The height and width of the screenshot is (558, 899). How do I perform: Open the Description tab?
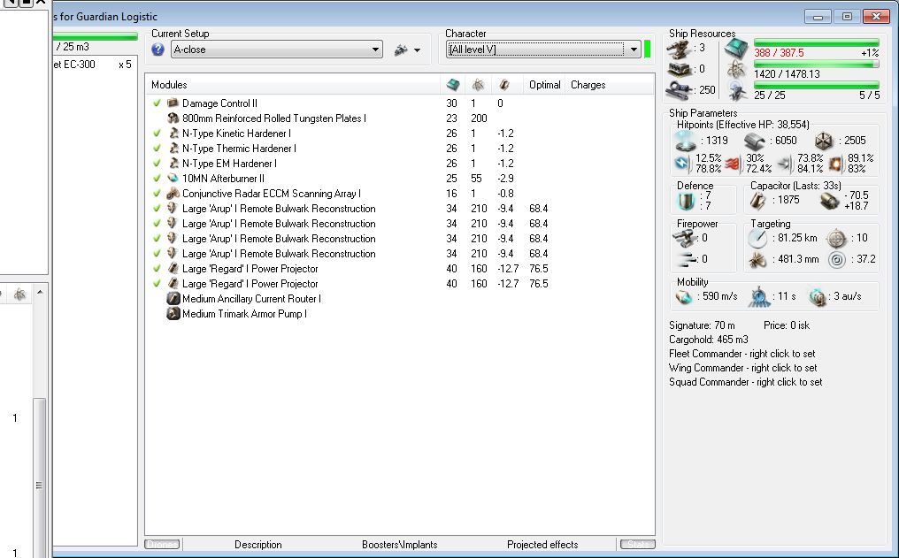[x=258, y=544]
